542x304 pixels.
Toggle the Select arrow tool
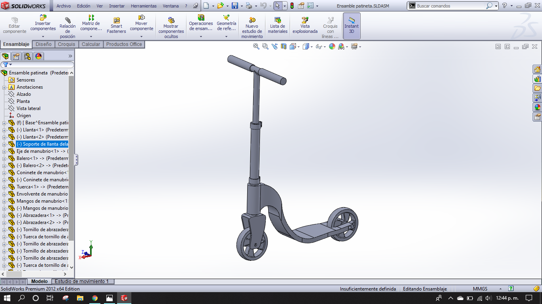tap(278, 6)
